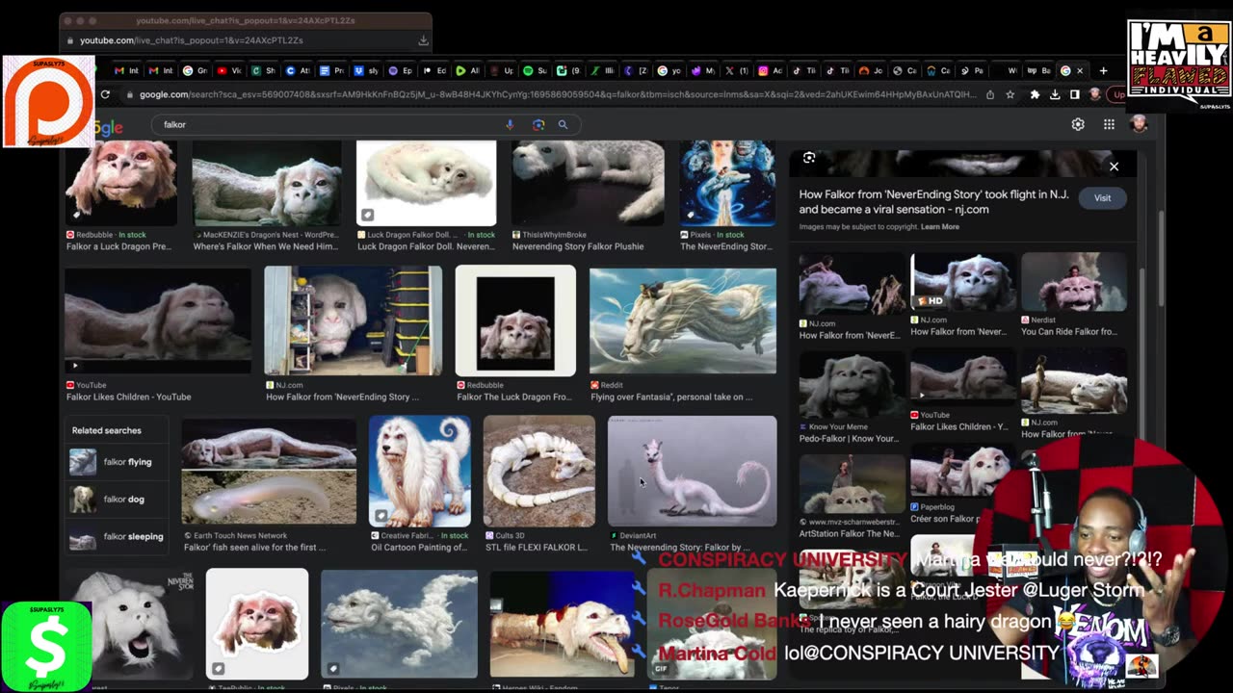Screen dimensions: 1233x693
Task: Visit the nj.com source page
Action: (x=1102, y=198)
